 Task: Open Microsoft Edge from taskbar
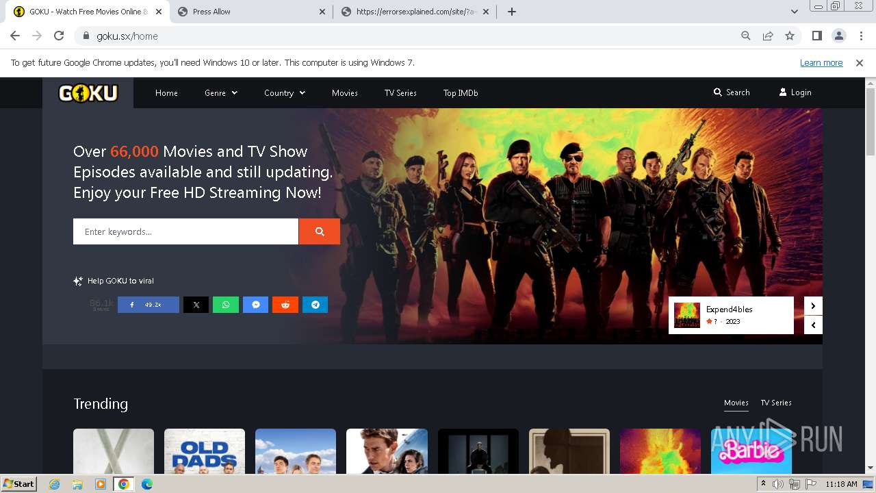146,484
